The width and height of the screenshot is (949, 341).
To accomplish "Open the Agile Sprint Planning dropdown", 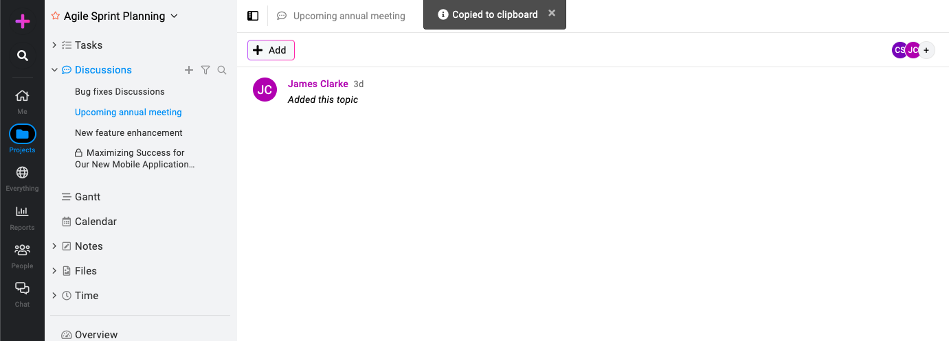I will pyautogui.click(x=174, y=16).
